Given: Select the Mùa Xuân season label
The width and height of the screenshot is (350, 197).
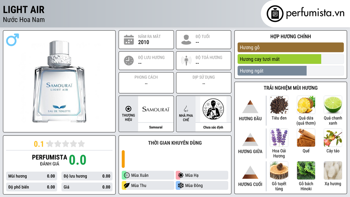Looking at the screenshot, I should click(x=140, y=175).
